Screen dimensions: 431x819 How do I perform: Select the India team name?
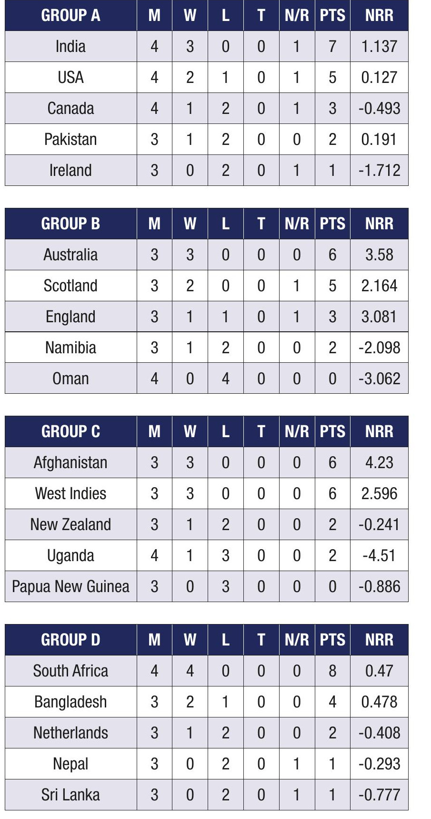tap(70, 46)
